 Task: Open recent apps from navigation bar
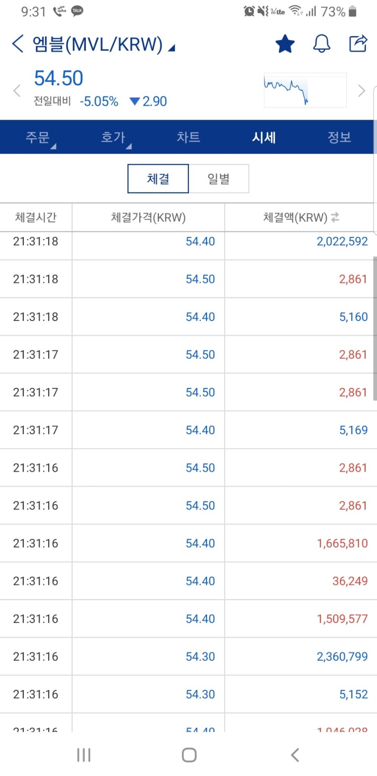click(84, 755)
